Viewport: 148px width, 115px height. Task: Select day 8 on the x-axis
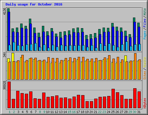click(x=40, y=112)
